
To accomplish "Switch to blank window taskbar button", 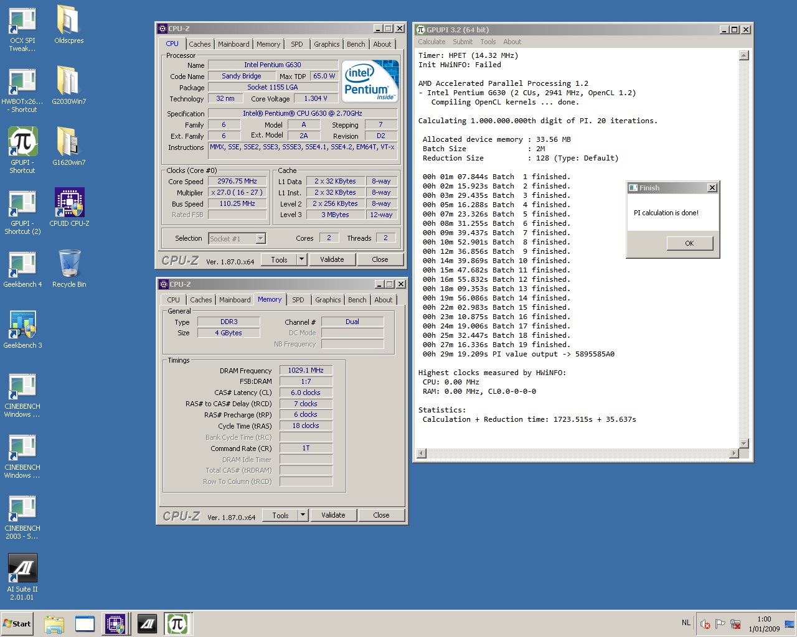I will pos(85,624).
